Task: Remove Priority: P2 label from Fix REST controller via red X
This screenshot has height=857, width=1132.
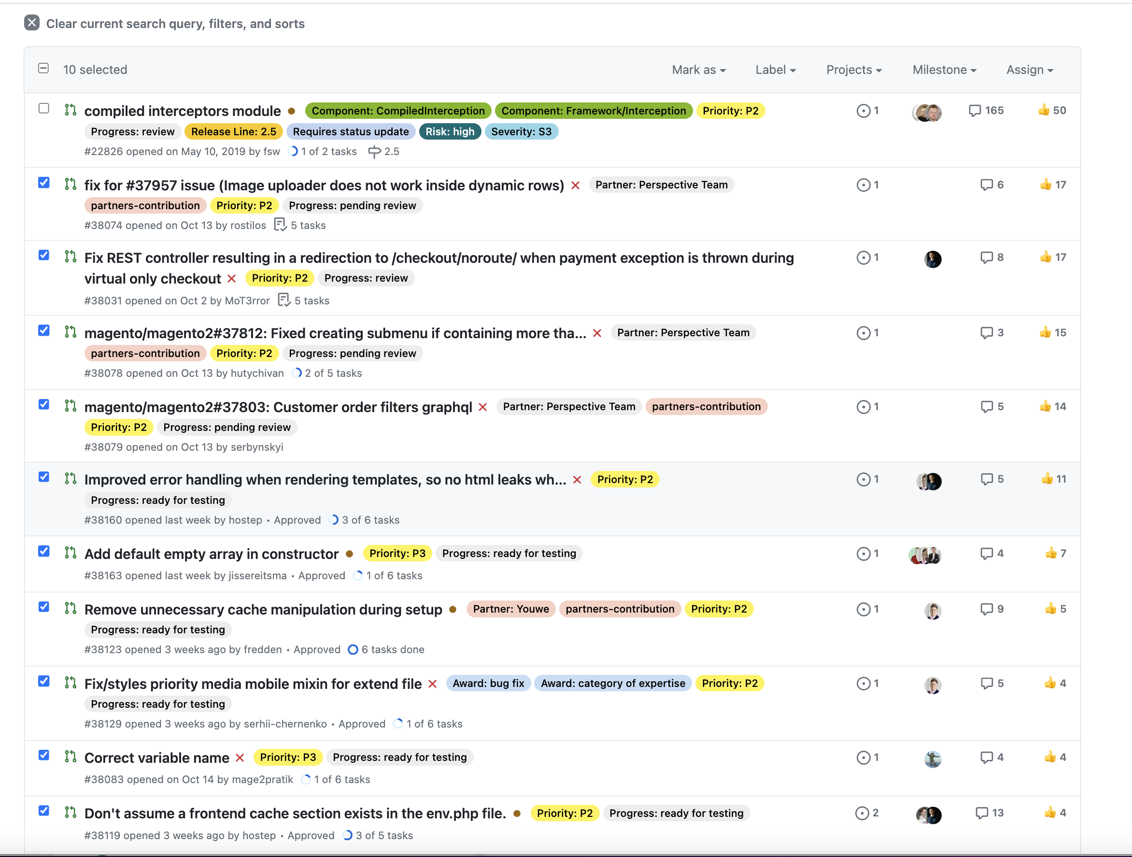Action: click(x=231, y=278)
